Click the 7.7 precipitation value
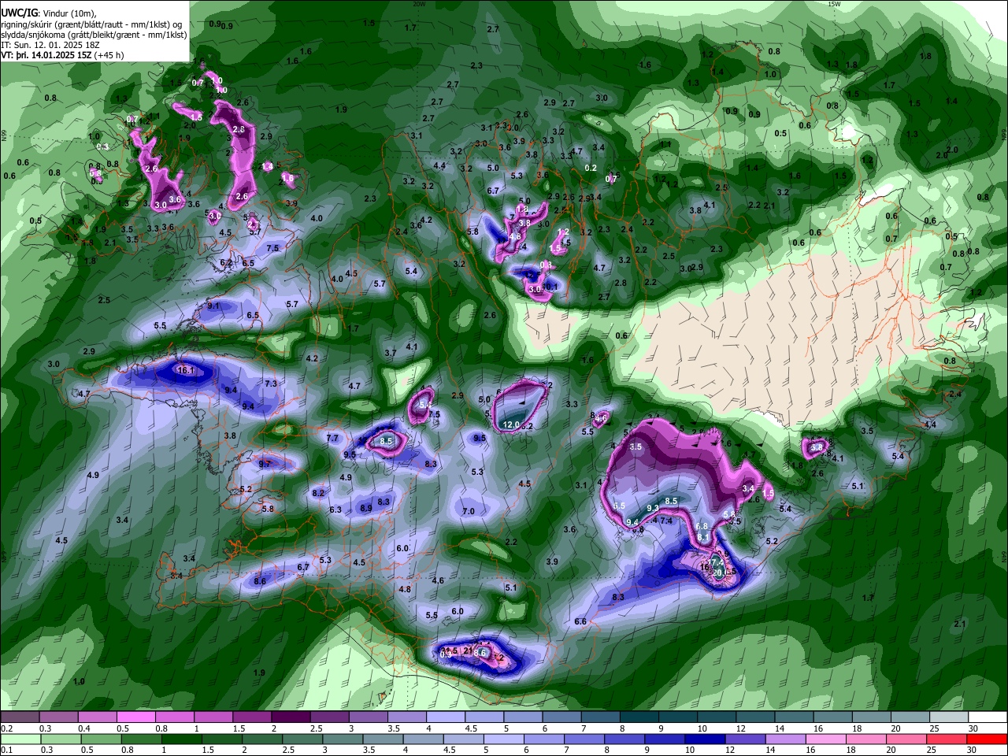 point(332,438)
